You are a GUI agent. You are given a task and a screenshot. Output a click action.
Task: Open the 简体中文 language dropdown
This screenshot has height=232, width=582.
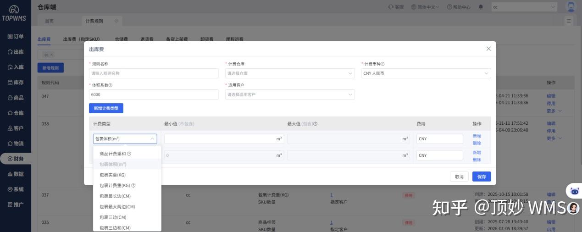[425, 7]
